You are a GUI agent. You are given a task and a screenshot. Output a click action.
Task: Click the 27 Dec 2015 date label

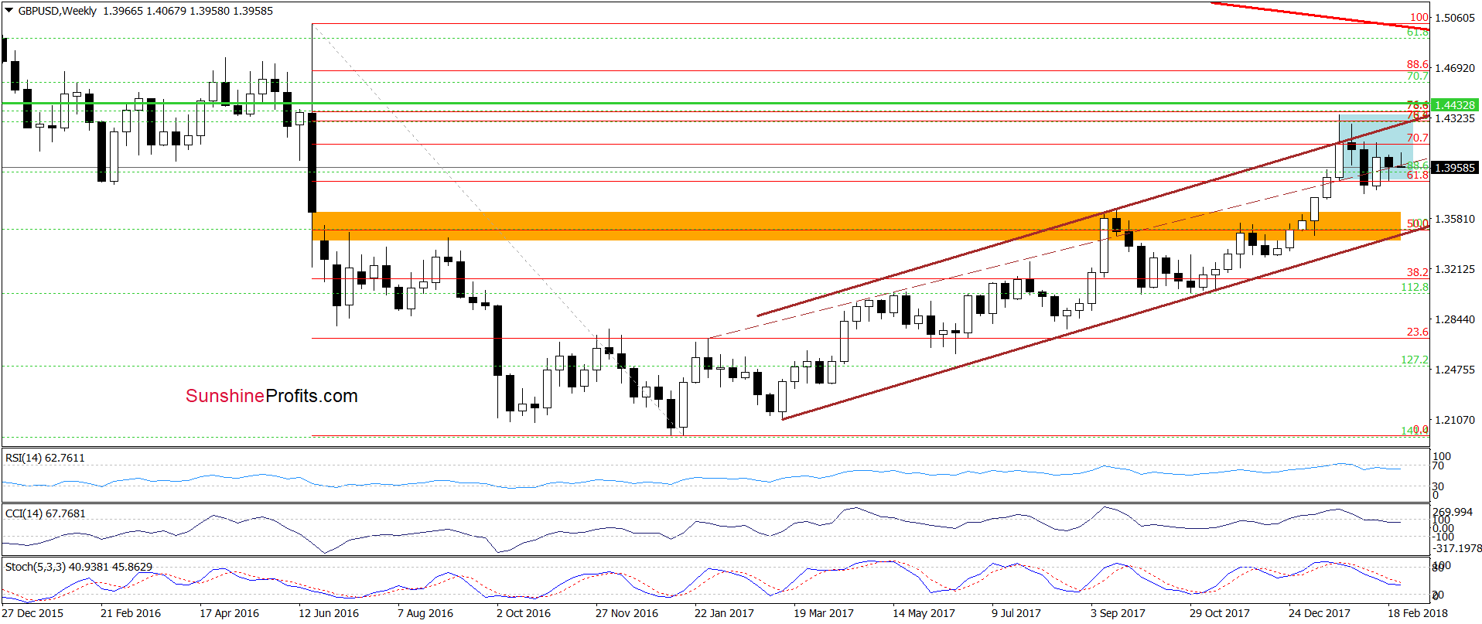click(x=32, y=613)
